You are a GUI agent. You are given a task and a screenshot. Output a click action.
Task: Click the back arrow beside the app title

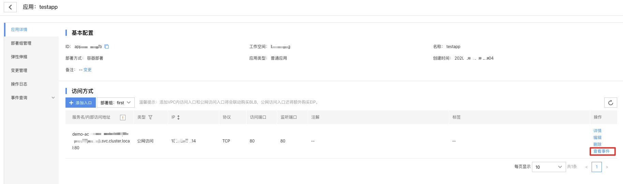10,7
